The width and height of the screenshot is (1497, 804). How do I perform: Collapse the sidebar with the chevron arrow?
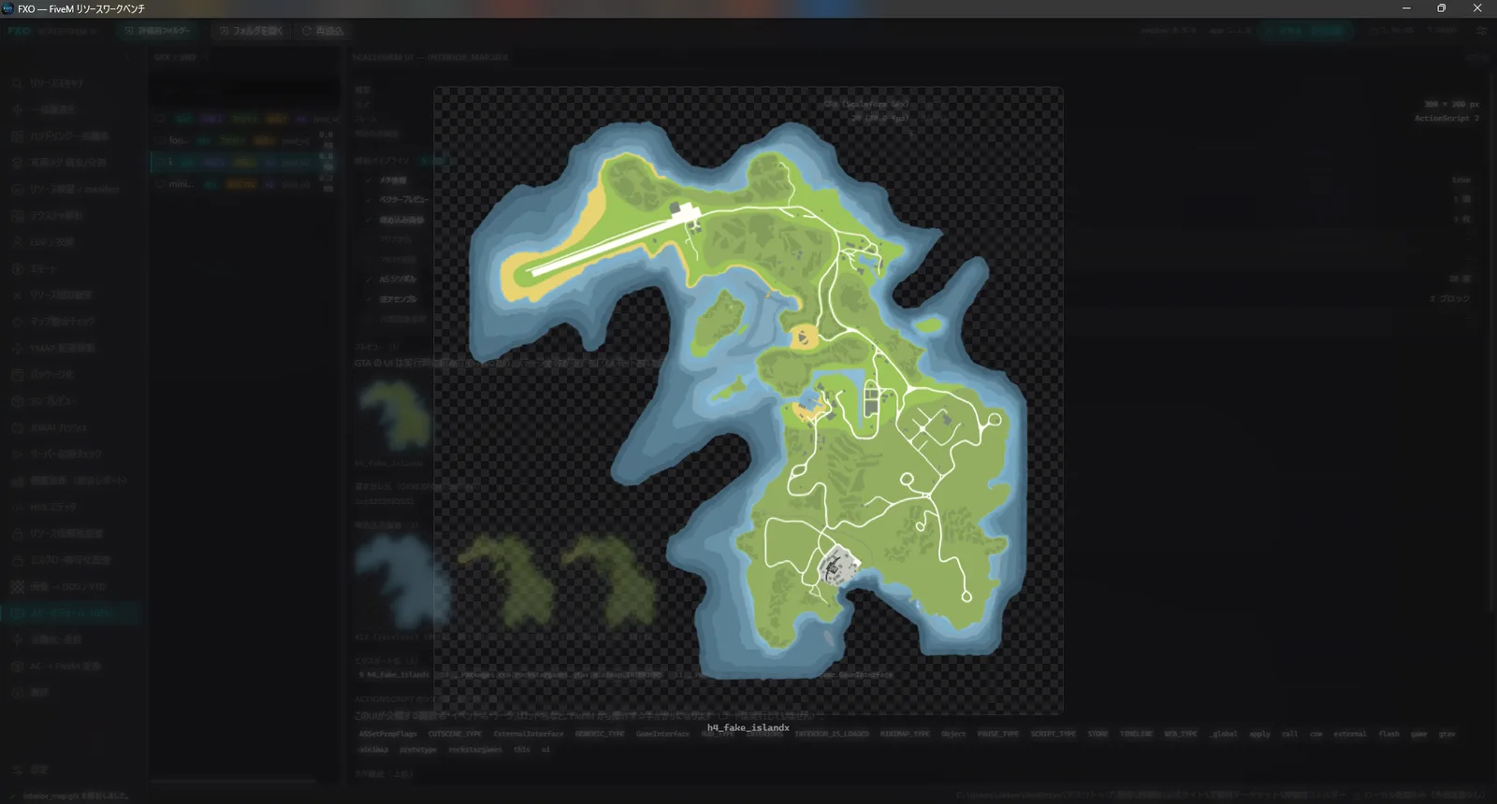point(127,57)
